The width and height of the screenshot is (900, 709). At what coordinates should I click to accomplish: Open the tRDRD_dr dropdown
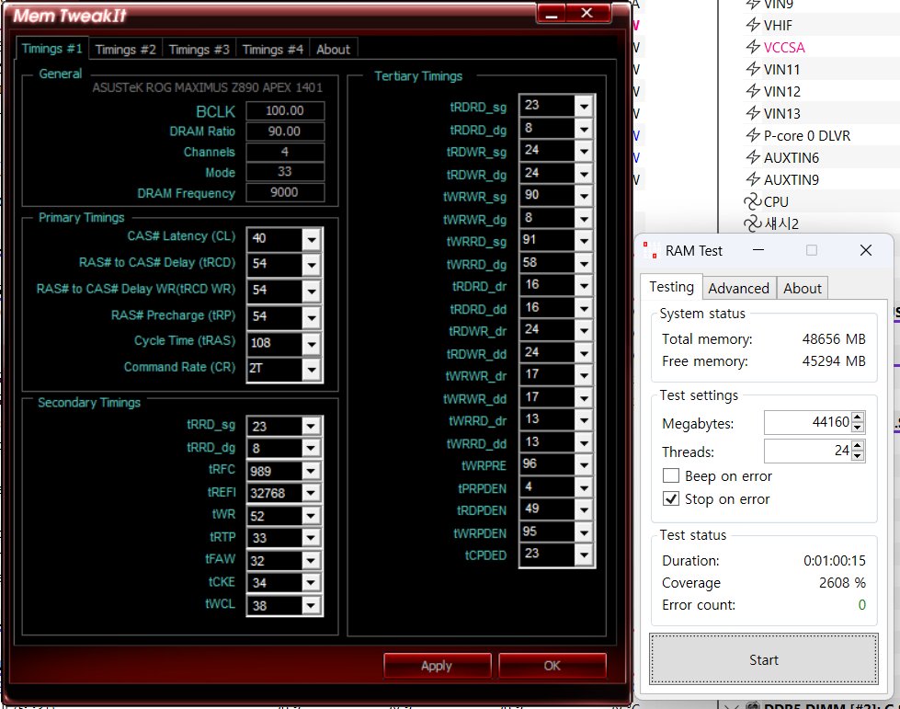[x=583, y=286]
